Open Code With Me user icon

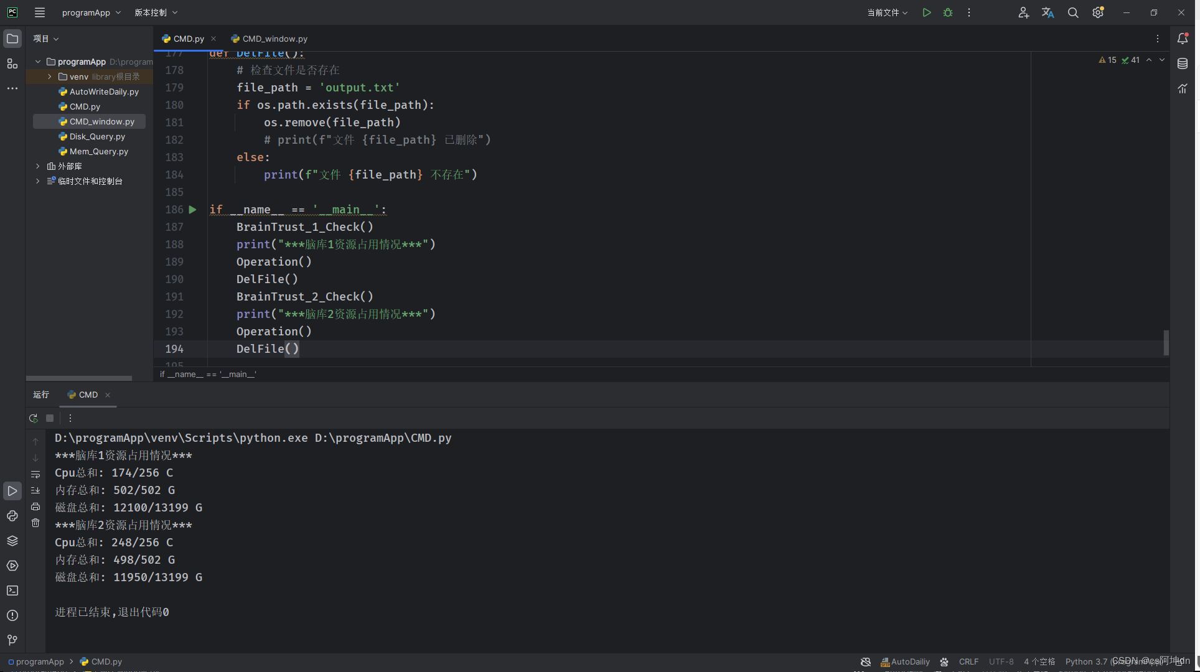pos(1023,12)
